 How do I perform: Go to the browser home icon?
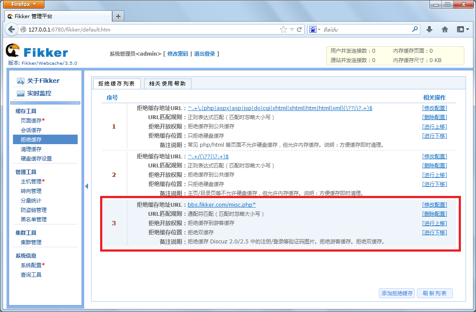pyautogui.click(x=445, y=29)
